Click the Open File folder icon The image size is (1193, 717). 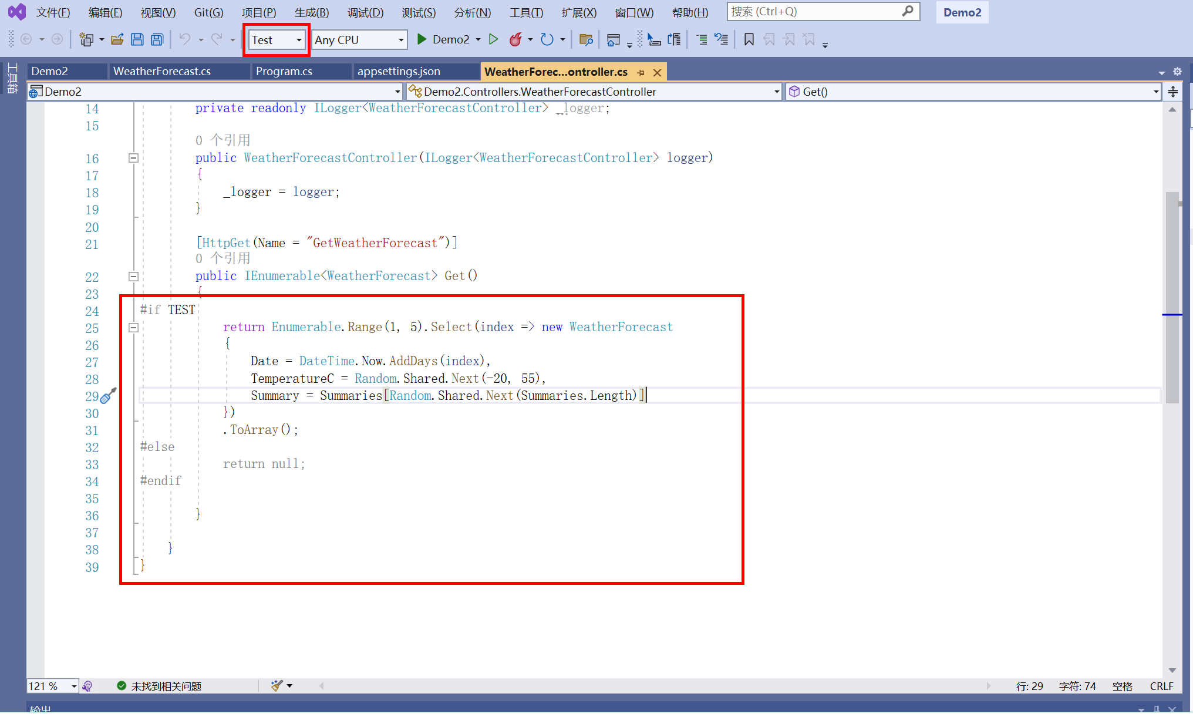[x=117, y=40]
